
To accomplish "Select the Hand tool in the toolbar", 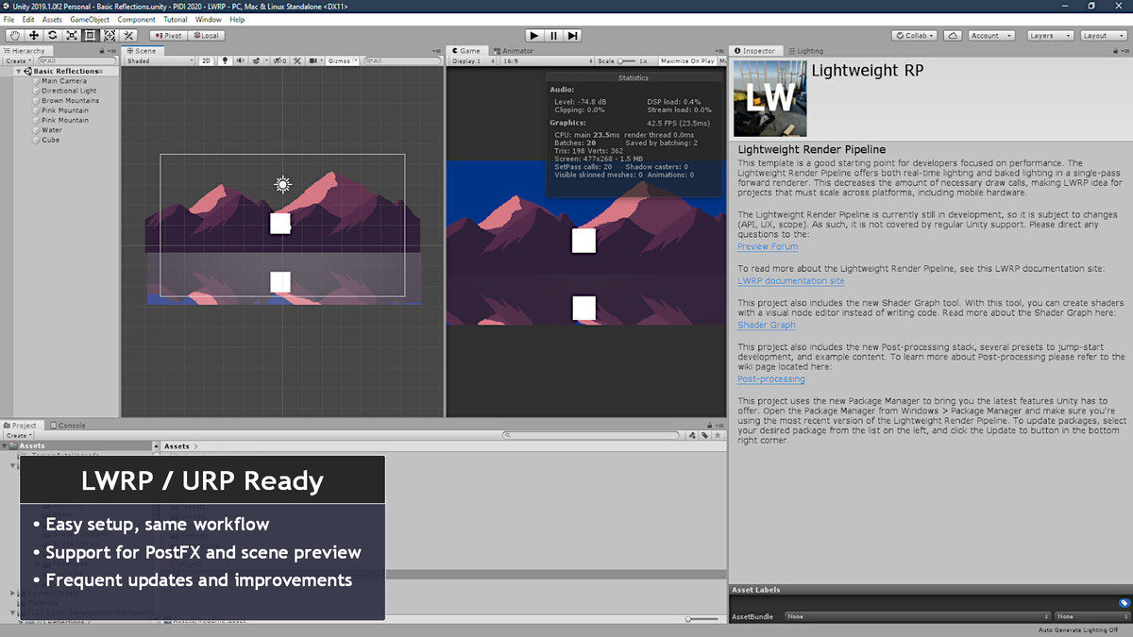I will tap(14, 35).
